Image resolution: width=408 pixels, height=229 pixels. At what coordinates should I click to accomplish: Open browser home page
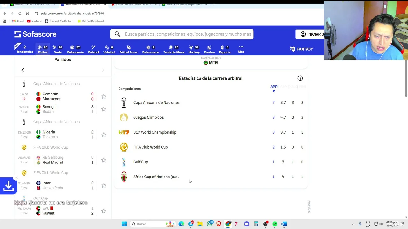tap(27, 13)
